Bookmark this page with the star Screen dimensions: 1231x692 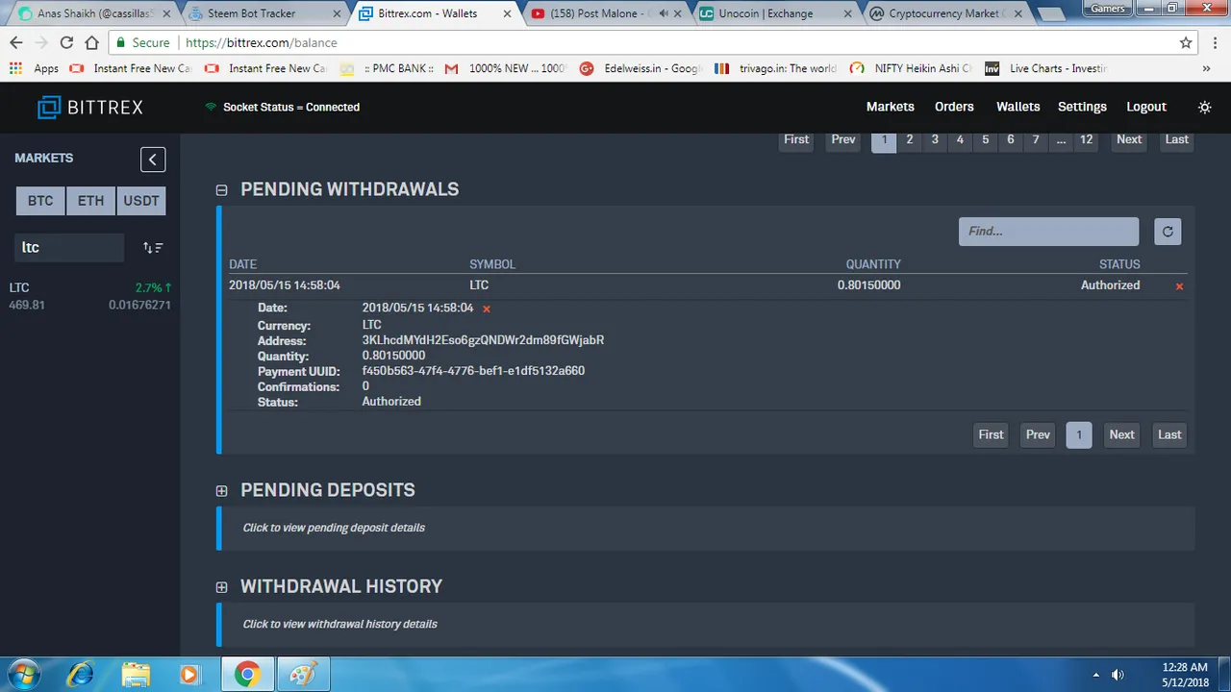coord(1186,43)
